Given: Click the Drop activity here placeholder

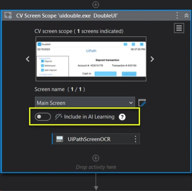Looking at the screenshot, I should click(96, 167).
